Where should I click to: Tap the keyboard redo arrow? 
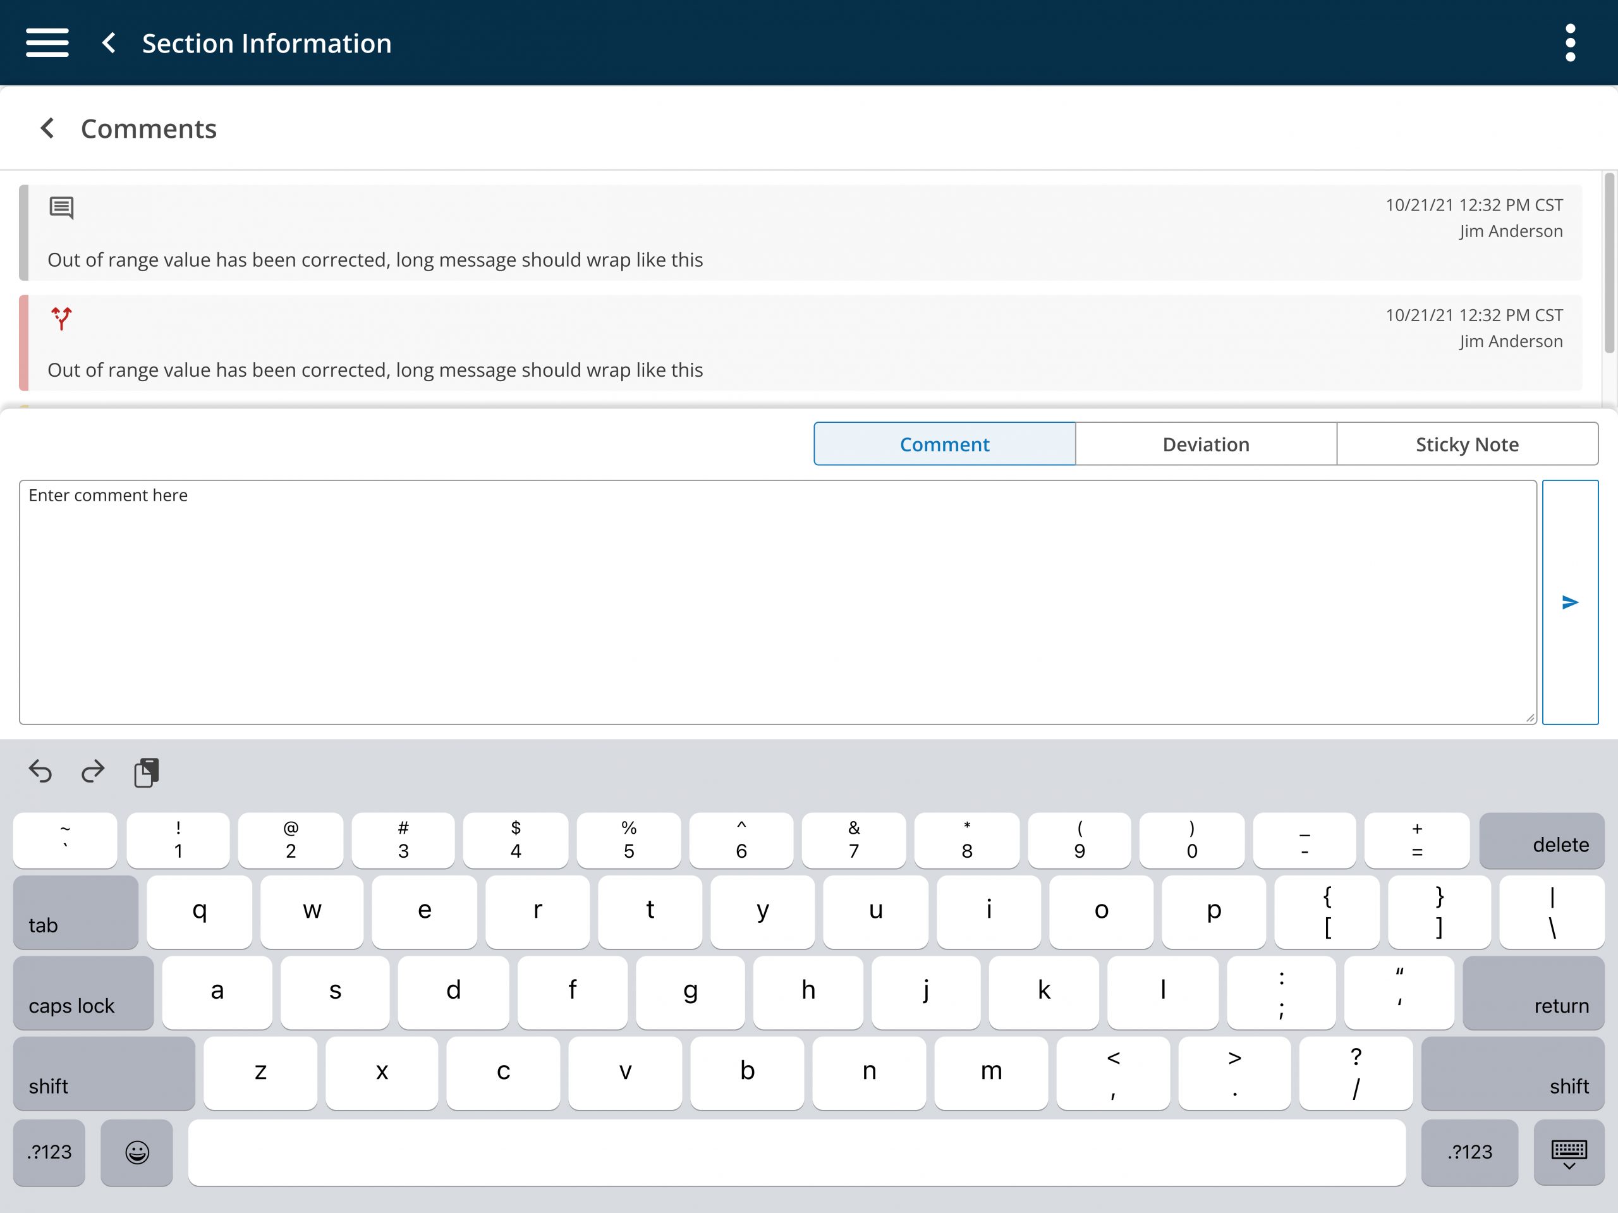93,771
